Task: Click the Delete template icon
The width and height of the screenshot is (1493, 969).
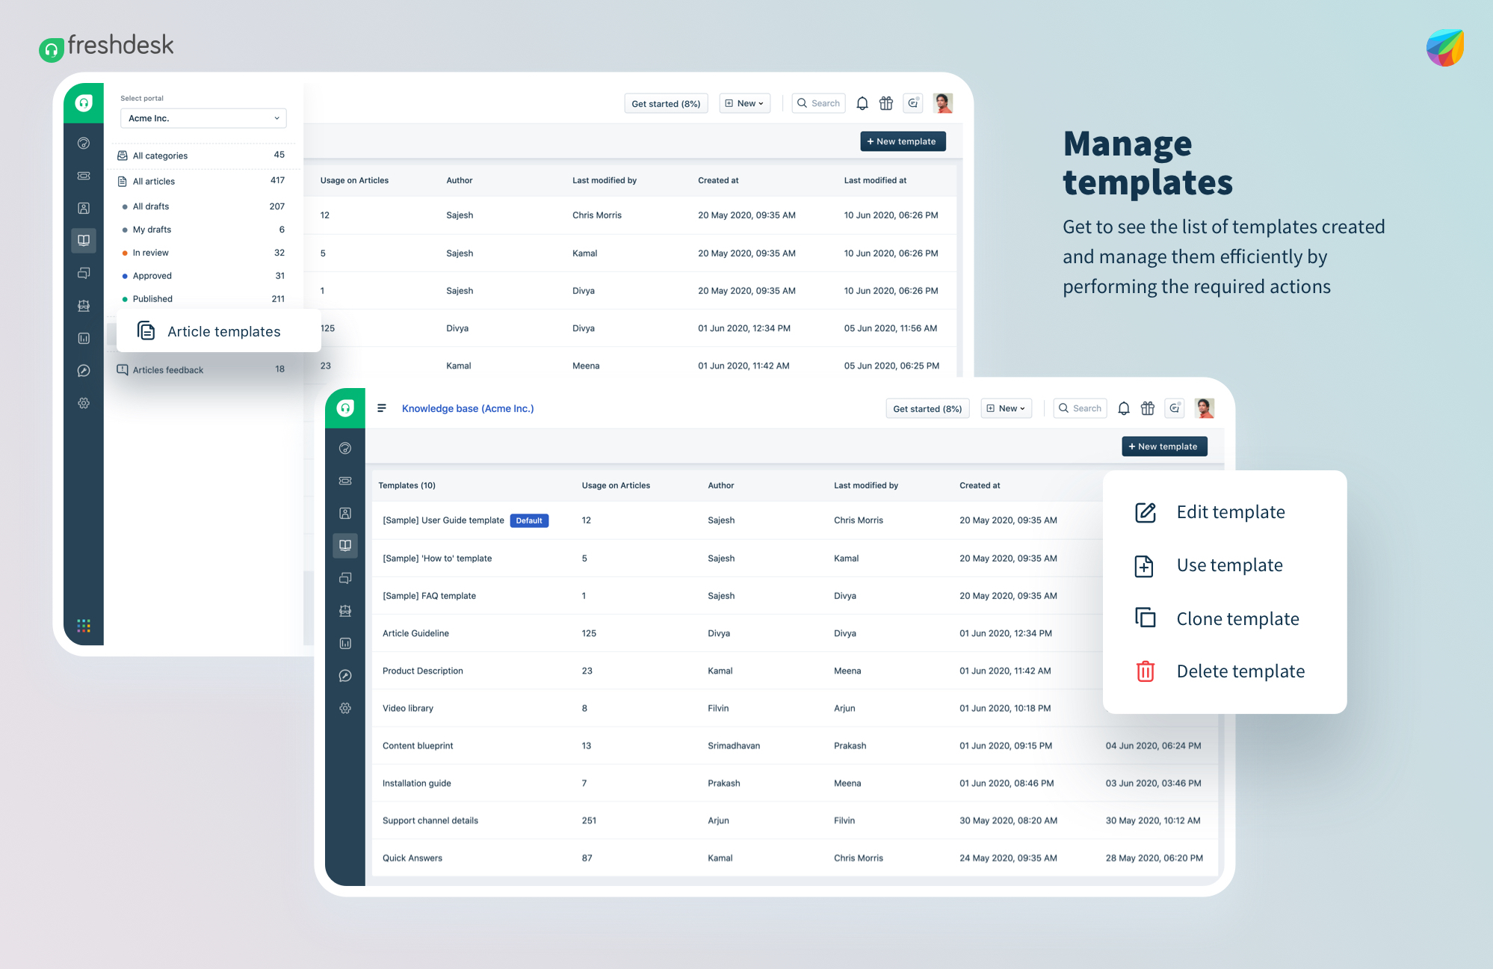Action: coord(1145,671)
